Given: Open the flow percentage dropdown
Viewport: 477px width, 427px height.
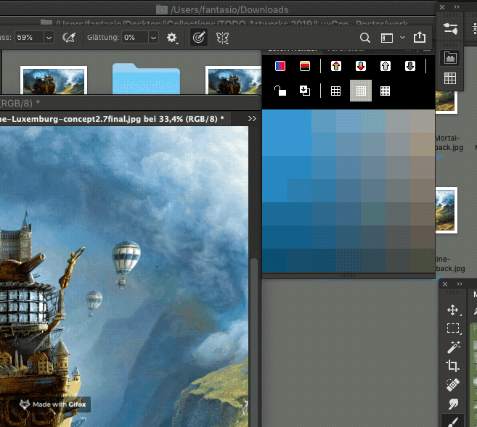Looking at the screenshot, I should (x=49, y=38).
